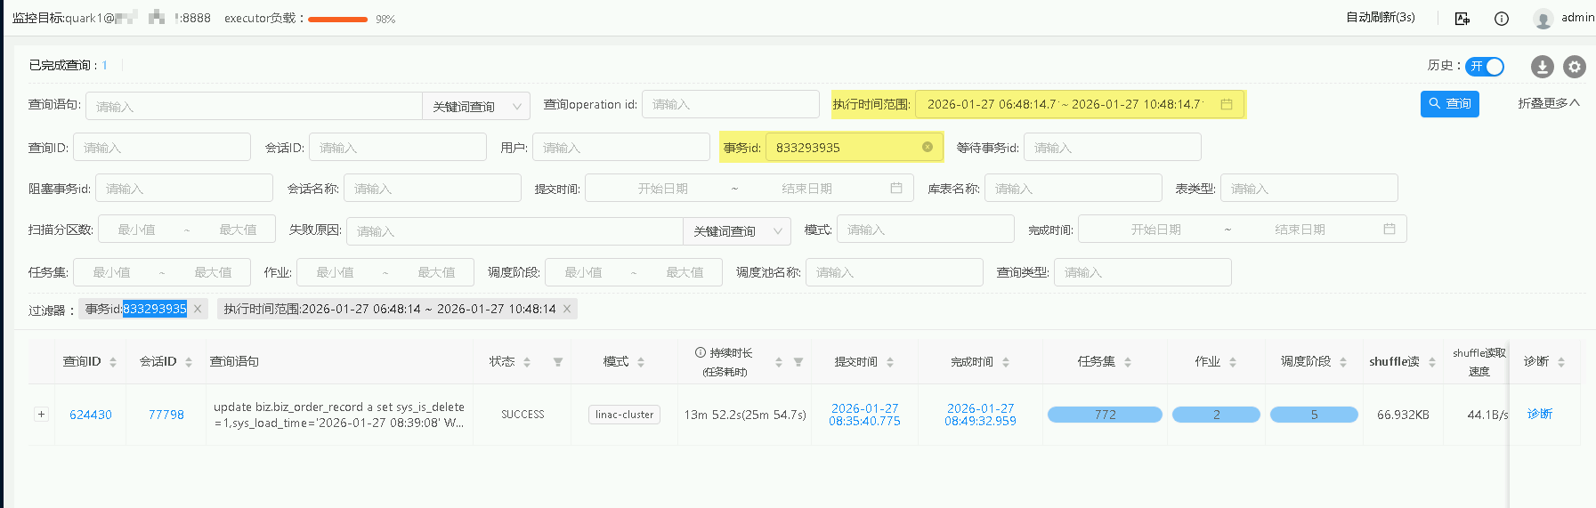The height and width of the screenshot is (508, 1596).
Task: Click the 任务集 progress bar showing 772
Action: click(1105, 415)
